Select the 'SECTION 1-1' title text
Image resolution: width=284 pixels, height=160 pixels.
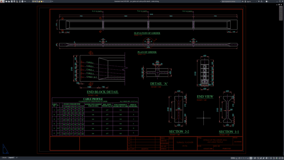229,132
